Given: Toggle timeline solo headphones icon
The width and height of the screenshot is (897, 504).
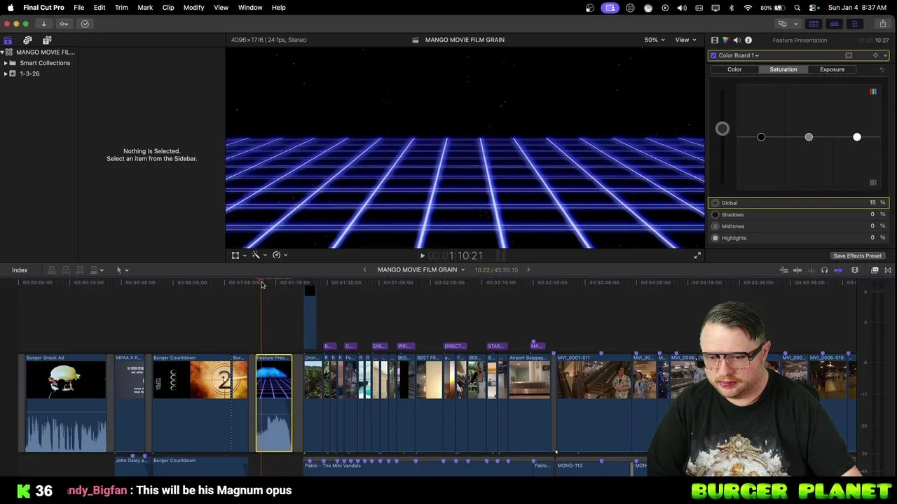Looking at the screenshot, I should coord(824,270).
